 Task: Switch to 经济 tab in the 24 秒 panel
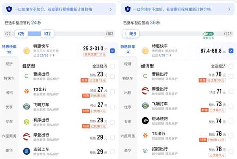[9, 64]
